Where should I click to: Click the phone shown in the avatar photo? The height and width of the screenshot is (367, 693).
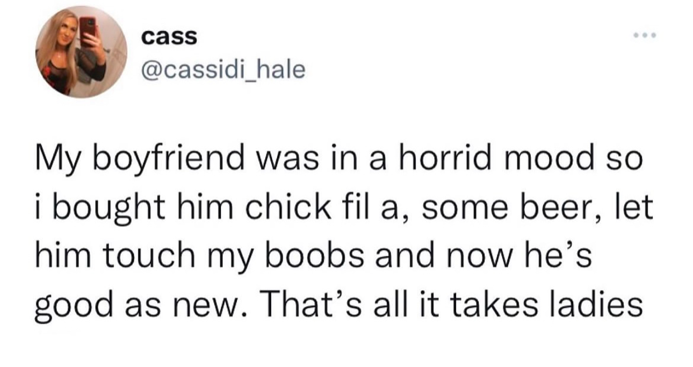pyautogui.click(x=87, y=26)
